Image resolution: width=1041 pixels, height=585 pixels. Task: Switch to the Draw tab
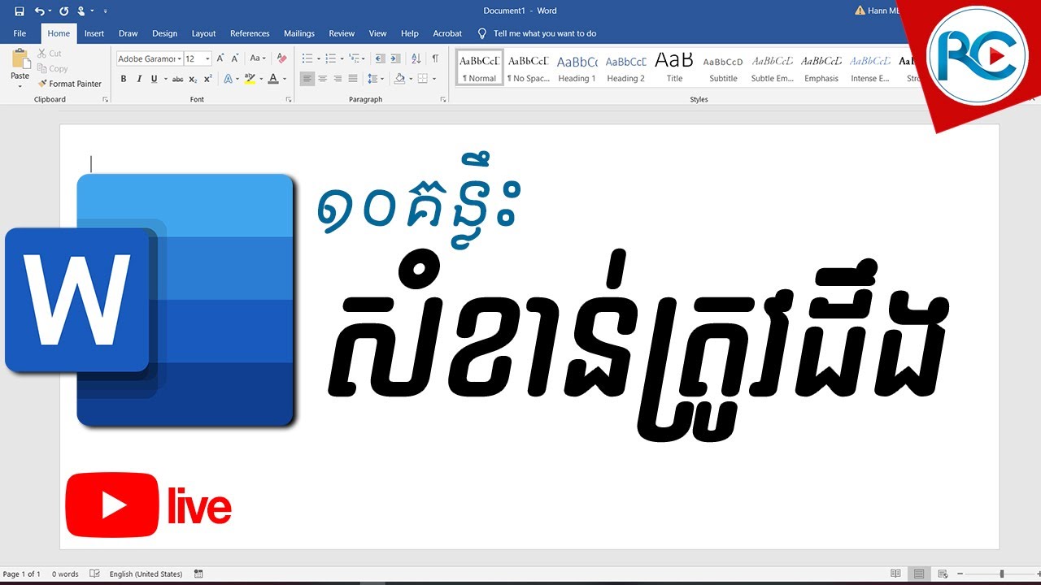tap(128, 33)
